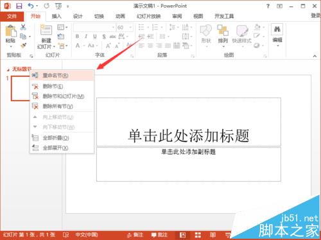Click the title placeholder on slide
Viewport: 321px width, 240px height.
[189, 122]
